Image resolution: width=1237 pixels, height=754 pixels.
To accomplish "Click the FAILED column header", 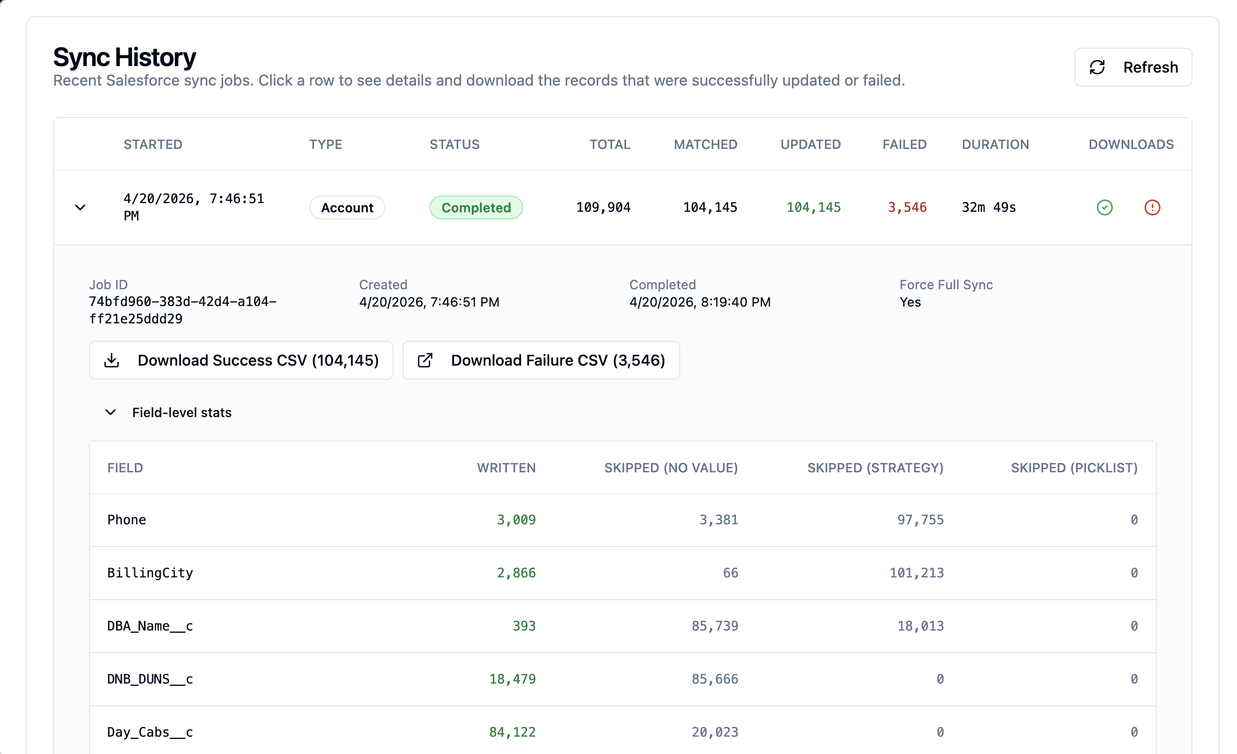I will (x=904, y=144).
